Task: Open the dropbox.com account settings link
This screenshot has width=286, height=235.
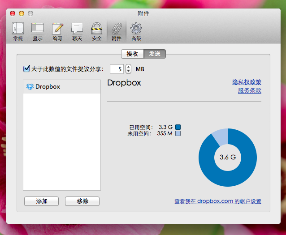Action: point(218,201)
